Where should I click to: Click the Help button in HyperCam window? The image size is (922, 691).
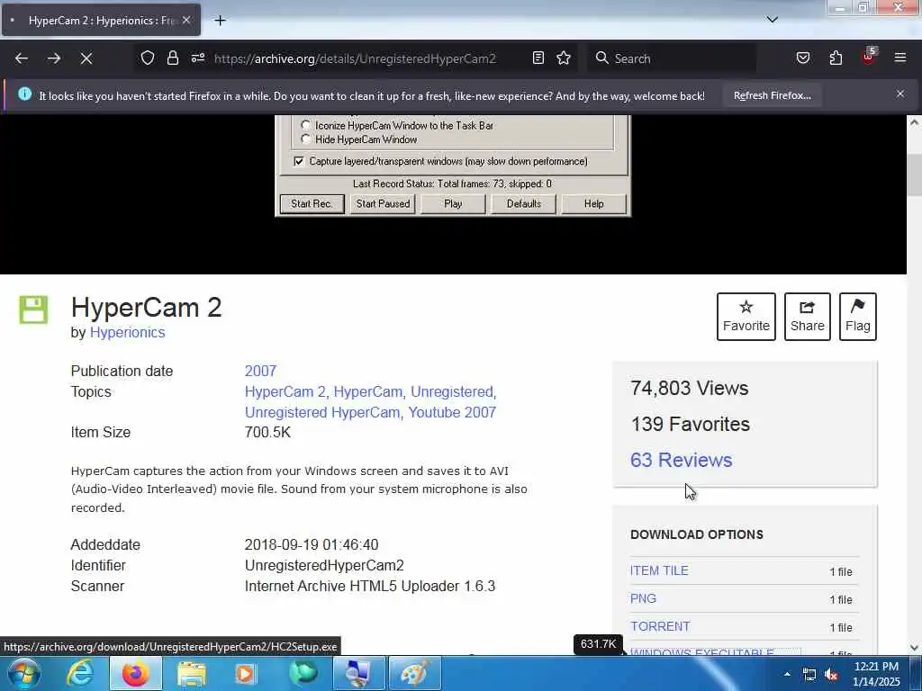click(594, 204)
